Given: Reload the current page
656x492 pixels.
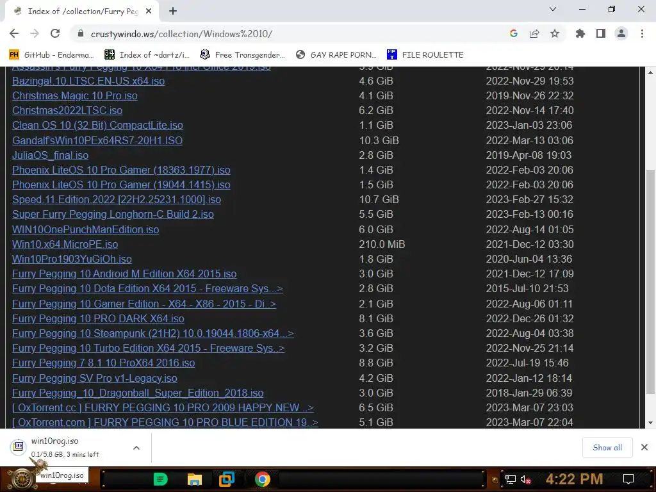Looking at the screenshot, I should [55, 33].
